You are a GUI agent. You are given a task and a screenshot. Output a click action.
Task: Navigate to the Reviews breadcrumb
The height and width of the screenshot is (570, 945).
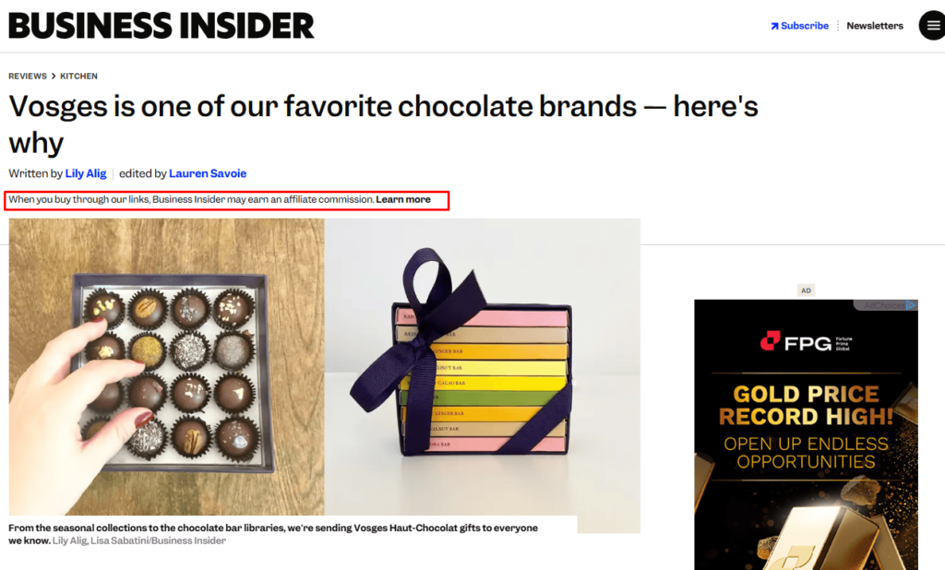[27, 76]
